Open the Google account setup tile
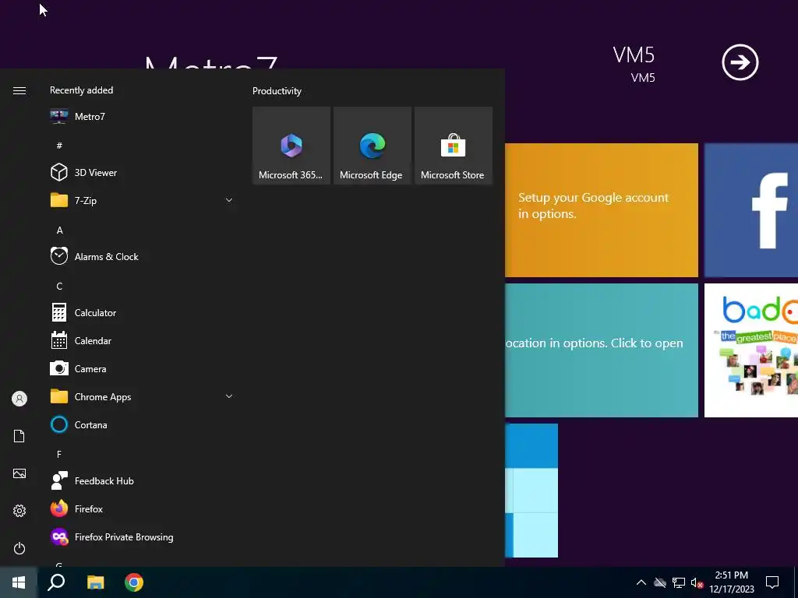 click(x=601, y=210)
